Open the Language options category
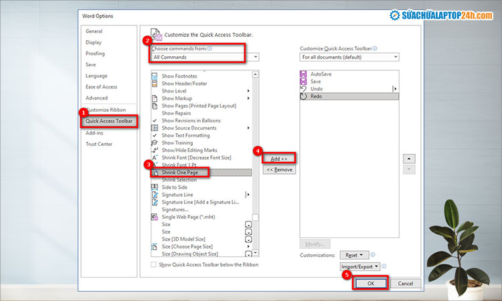The image size is (502, 301). click(96, 76)
